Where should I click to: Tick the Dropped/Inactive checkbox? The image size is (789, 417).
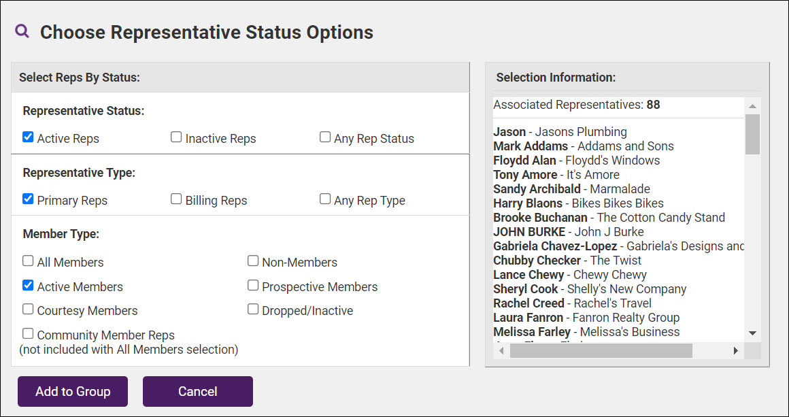click(253, 310)
